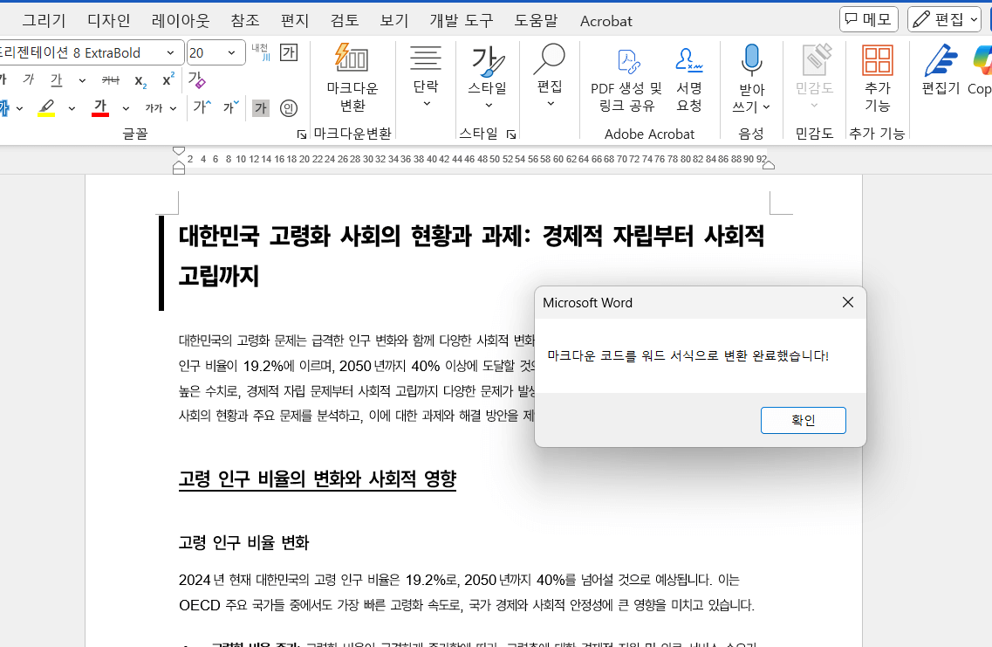Open the font dialog launcher arrow
This screenshot has height=647, width=992.
[302, 134]
